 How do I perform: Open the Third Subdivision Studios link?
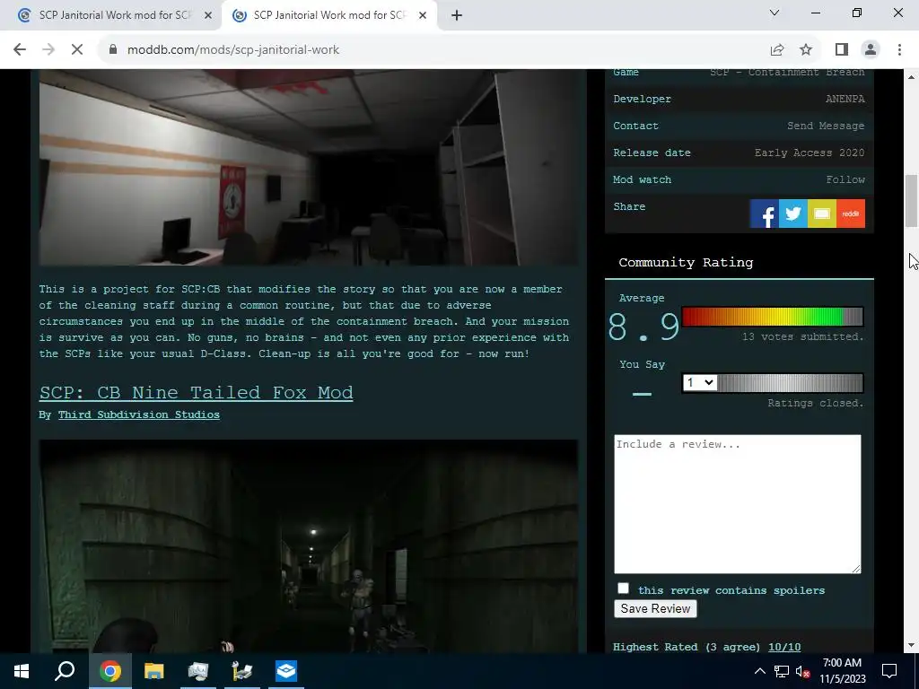(x=139, y=414)
